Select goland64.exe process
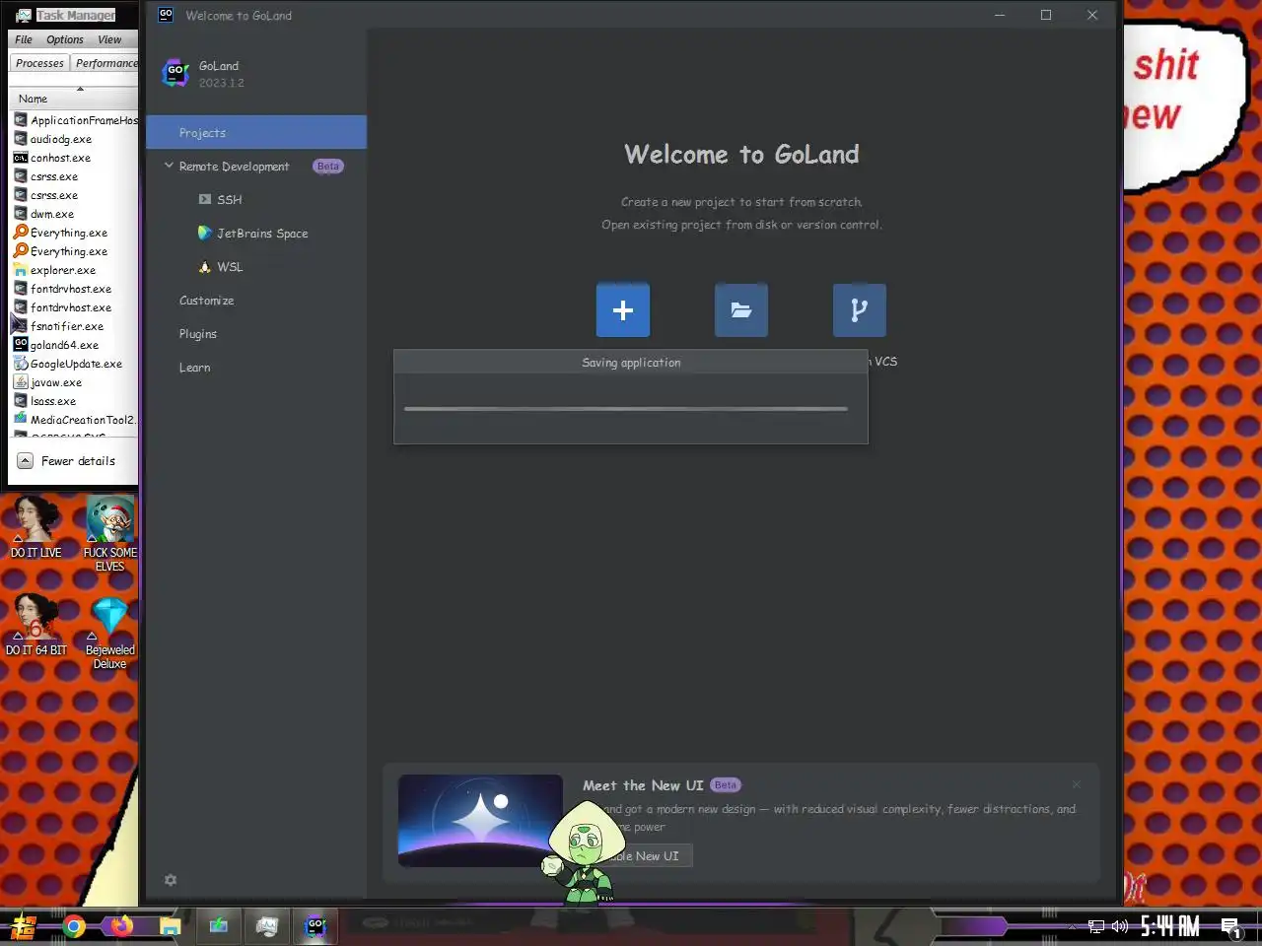 75,345
